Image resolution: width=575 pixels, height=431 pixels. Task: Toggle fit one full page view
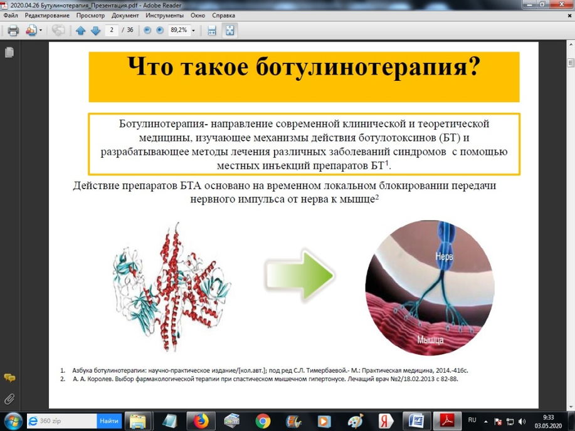tap(229, 30)
